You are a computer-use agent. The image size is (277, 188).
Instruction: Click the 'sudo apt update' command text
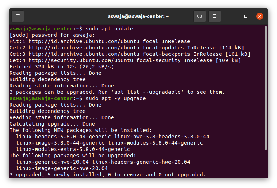pyautogui.click(x=109, y=29)
